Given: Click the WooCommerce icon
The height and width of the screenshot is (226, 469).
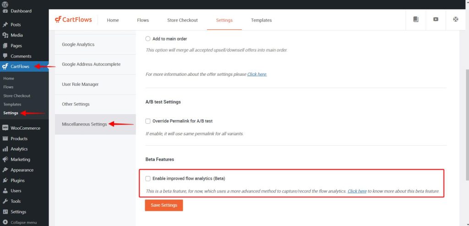Looking at the screenshot, I should coord(5,128).
